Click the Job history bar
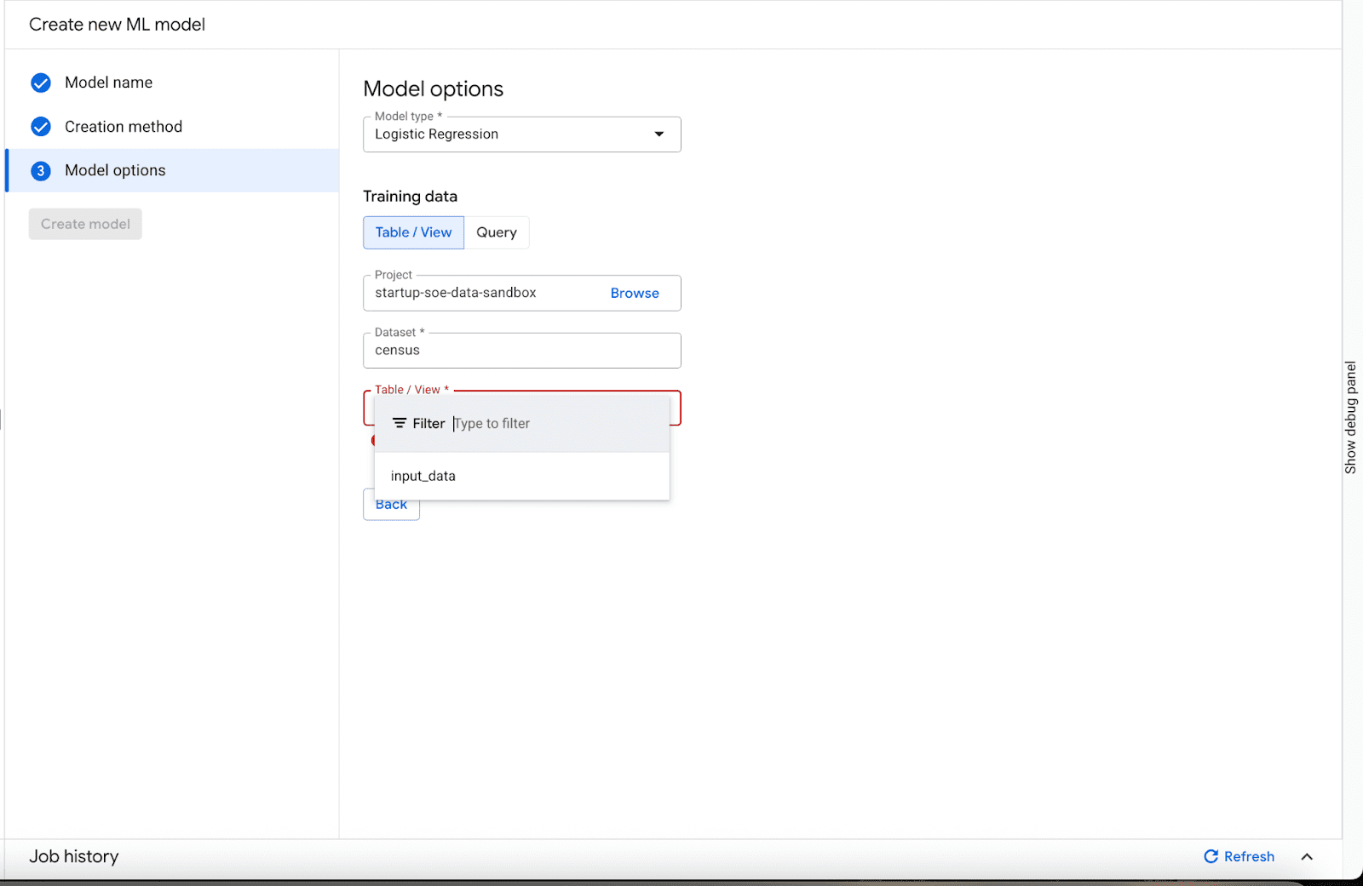Image resolution: width=1363 pixels, height=886 pixels. coord(73,856)
